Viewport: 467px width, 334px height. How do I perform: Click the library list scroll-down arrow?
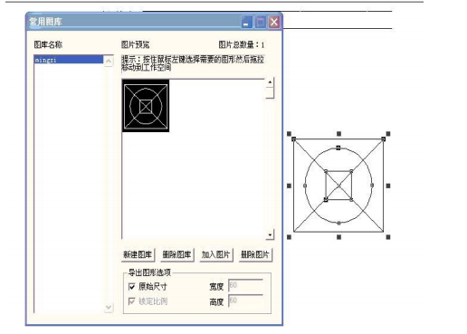pos(109,307)
